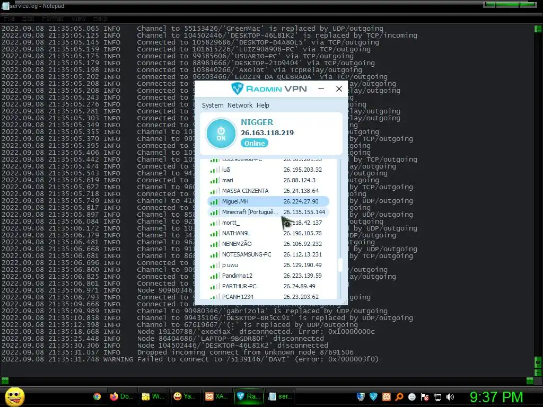Click Notepad vertical scrollbar down arrow
The width and height of the screenshot is (543, 407).
click(x=538, y=373)
